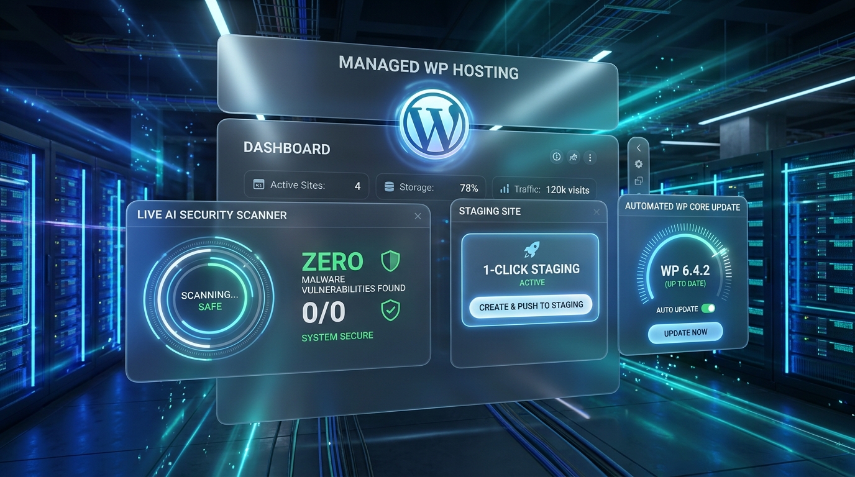Click the "(UP TO DATE)" status text
This screenshot has width=855, height=477.
tap(686, 284)
